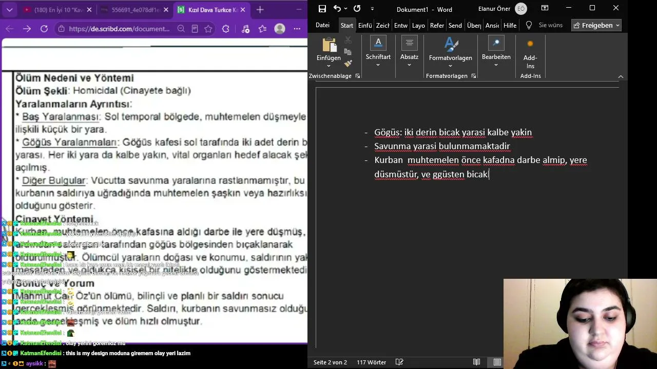Screen dimensions: 657x369
Task: Click 'Seite 2 von 2' in status bar
Action: tap(330, 362)
